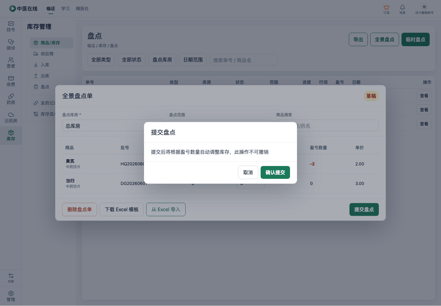
Task: Open the 管理 gear icon
Action: pyautogui.click(x=11, y=293)
